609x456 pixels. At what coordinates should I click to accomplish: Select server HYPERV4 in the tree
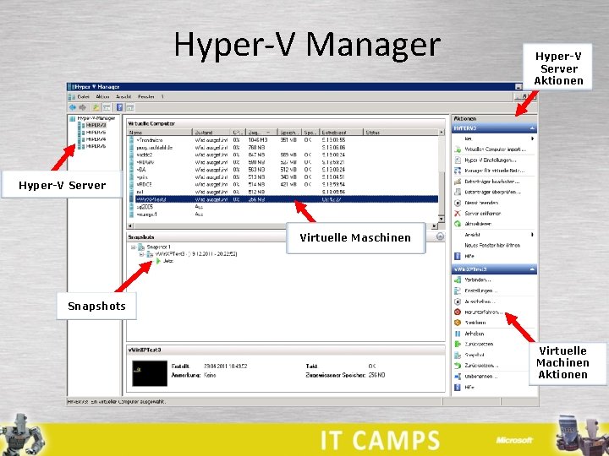point(96,139)
